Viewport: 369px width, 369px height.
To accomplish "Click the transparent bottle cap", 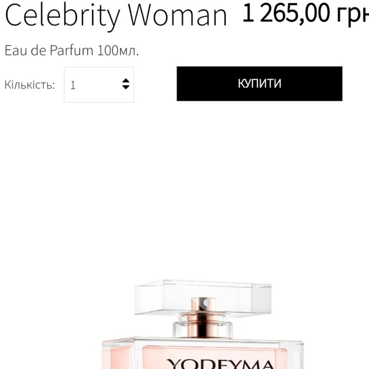I will click(x=203, y=297).
